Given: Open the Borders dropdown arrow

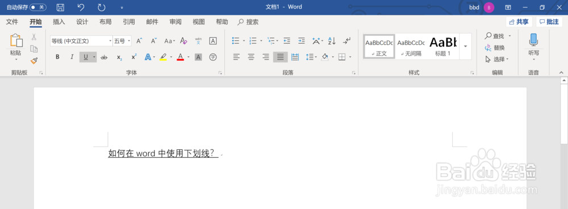Looking at the screenshot, I should 350,57.
